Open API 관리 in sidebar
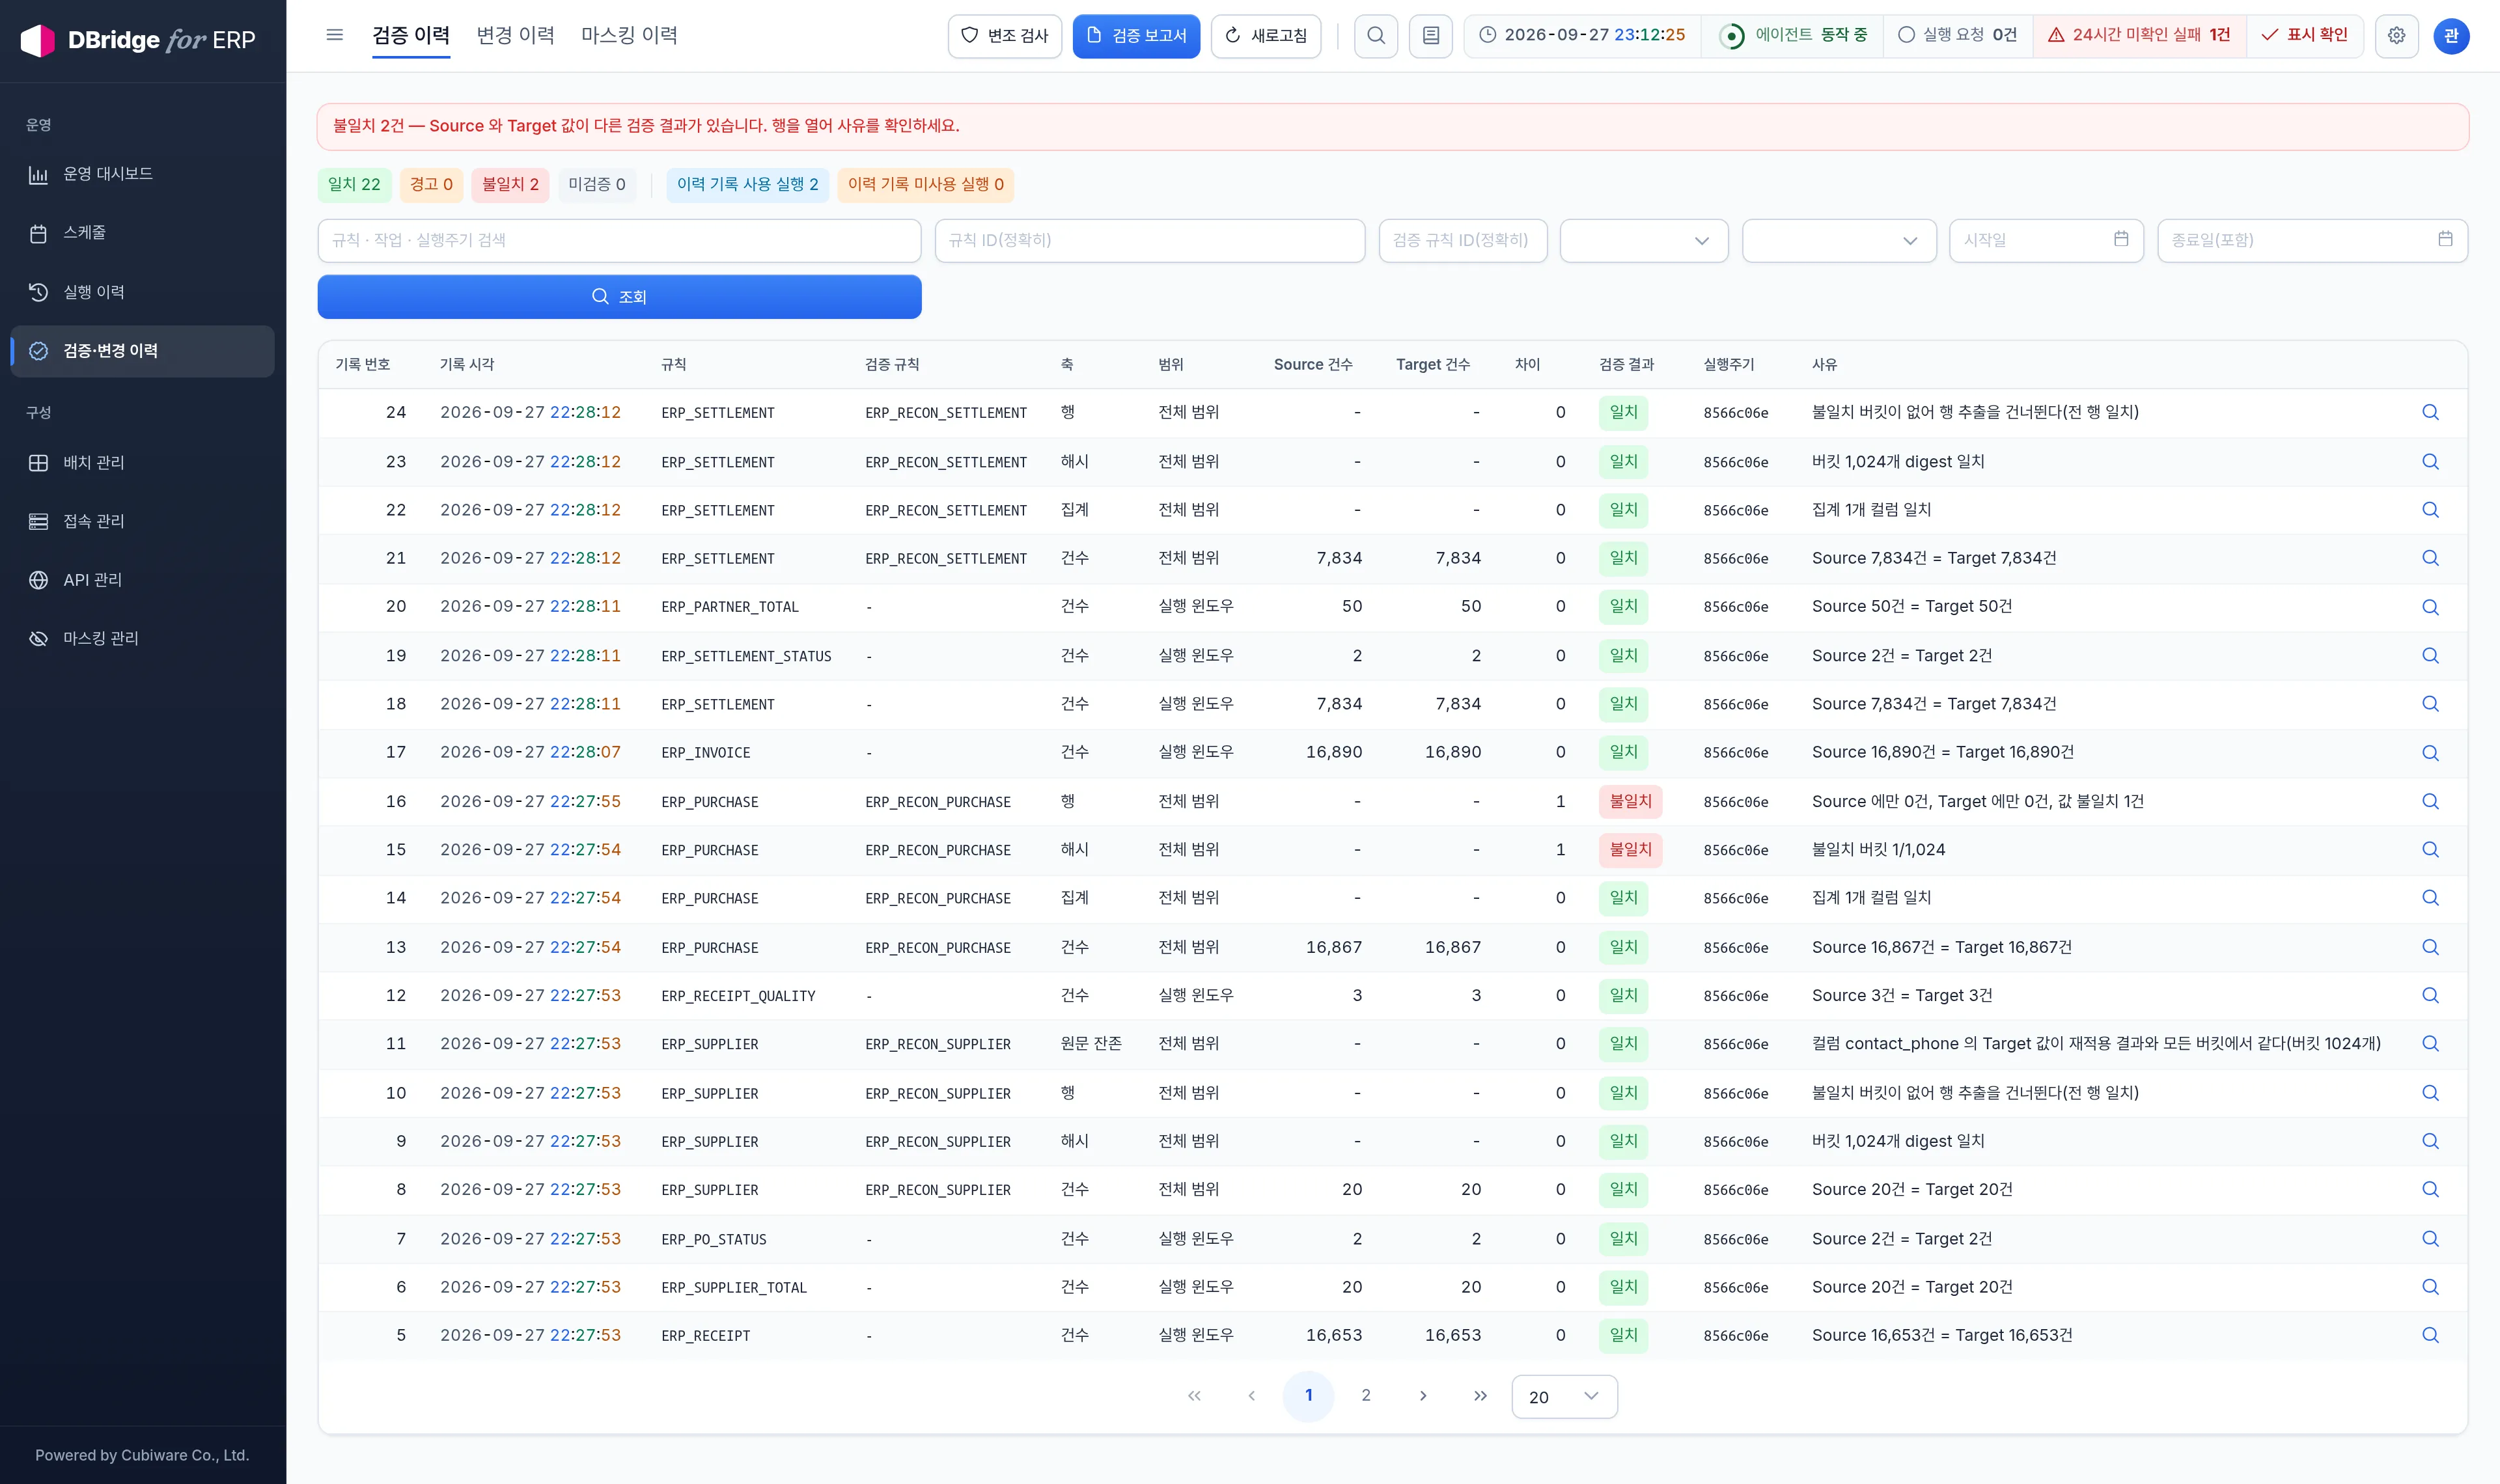The width and height of the screenshot is (2500, 1484). click(142, 580)
